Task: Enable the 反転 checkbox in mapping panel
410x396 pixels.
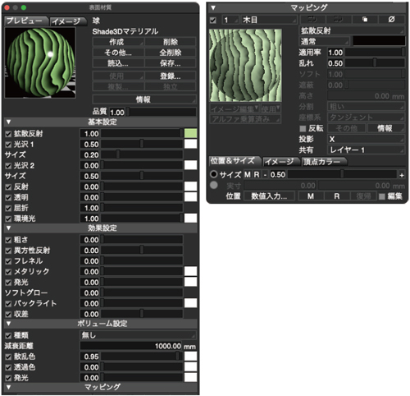Action: tap(303, 128)
